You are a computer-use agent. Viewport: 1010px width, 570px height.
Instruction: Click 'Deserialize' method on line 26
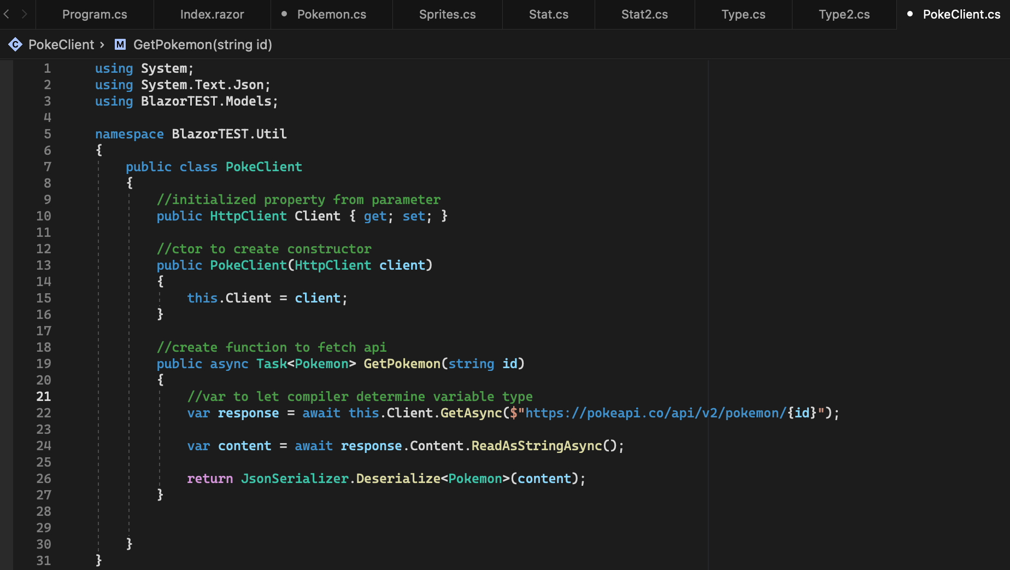tap(398, 479)
